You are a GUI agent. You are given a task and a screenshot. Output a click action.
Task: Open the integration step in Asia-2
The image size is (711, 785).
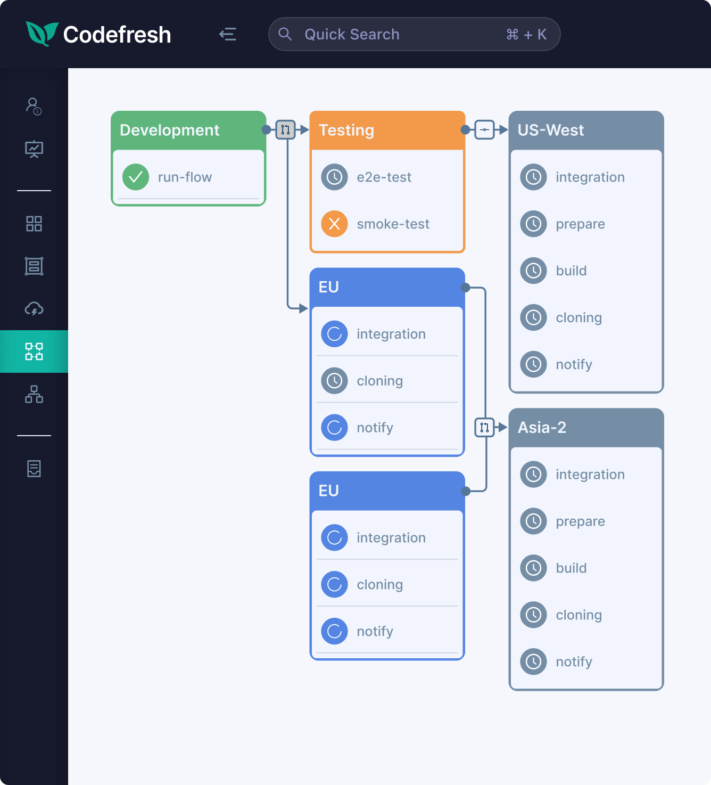tap(586, 474)
